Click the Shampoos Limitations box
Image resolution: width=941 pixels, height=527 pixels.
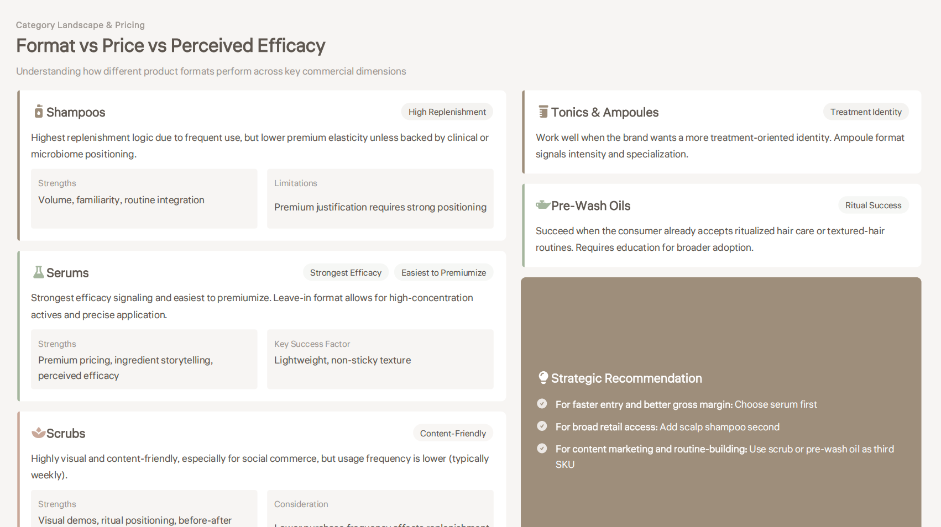[380, 198]
